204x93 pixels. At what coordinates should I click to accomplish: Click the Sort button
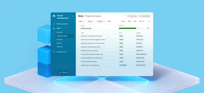click(135, 21)
